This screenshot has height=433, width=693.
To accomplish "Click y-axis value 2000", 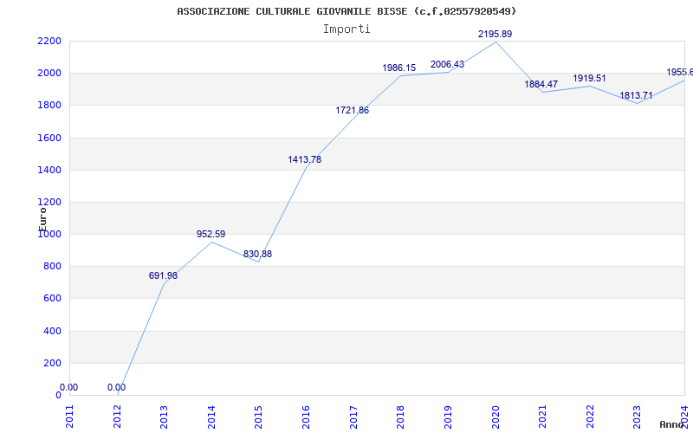I will pos(49,74).
